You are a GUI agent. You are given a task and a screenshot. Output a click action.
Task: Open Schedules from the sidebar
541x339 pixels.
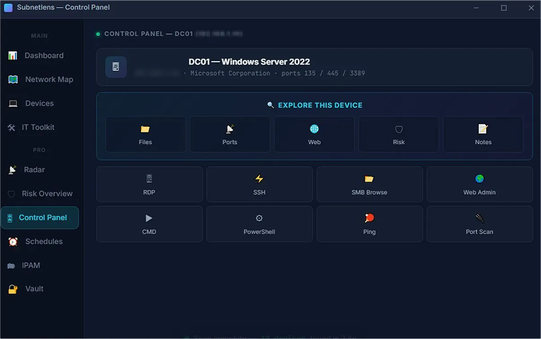click(x=40, y=241)
